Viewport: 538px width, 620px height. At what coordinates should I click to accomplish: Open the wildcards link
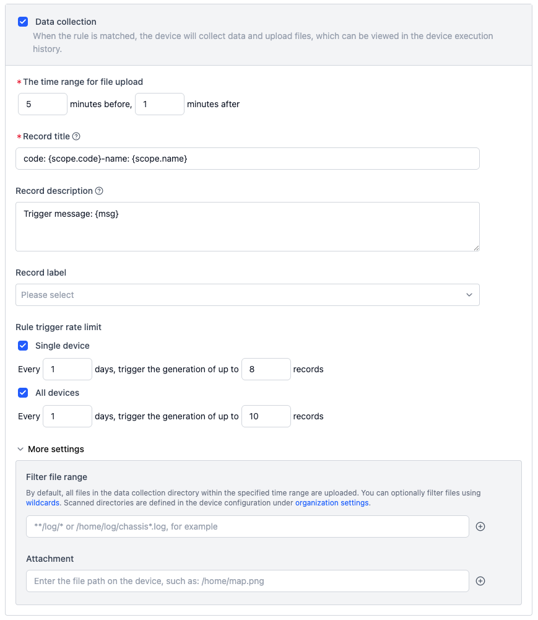pyautogui.click(x=42, y=503)
